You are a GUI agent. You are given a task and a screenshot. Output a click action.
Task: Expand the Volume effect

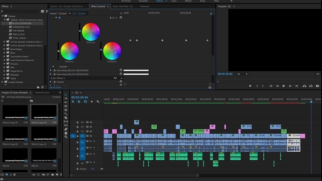pos(51,82)
